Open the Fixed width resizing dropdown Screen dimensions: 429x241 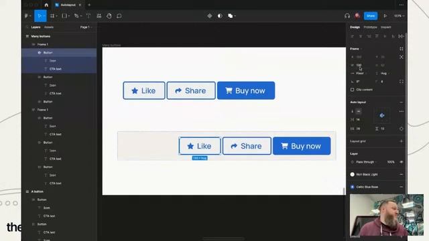(x=361, y=73)
